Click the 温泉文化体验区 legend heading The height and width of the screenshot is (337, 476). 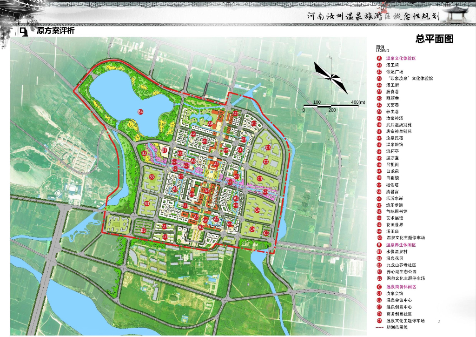[401, 58]
